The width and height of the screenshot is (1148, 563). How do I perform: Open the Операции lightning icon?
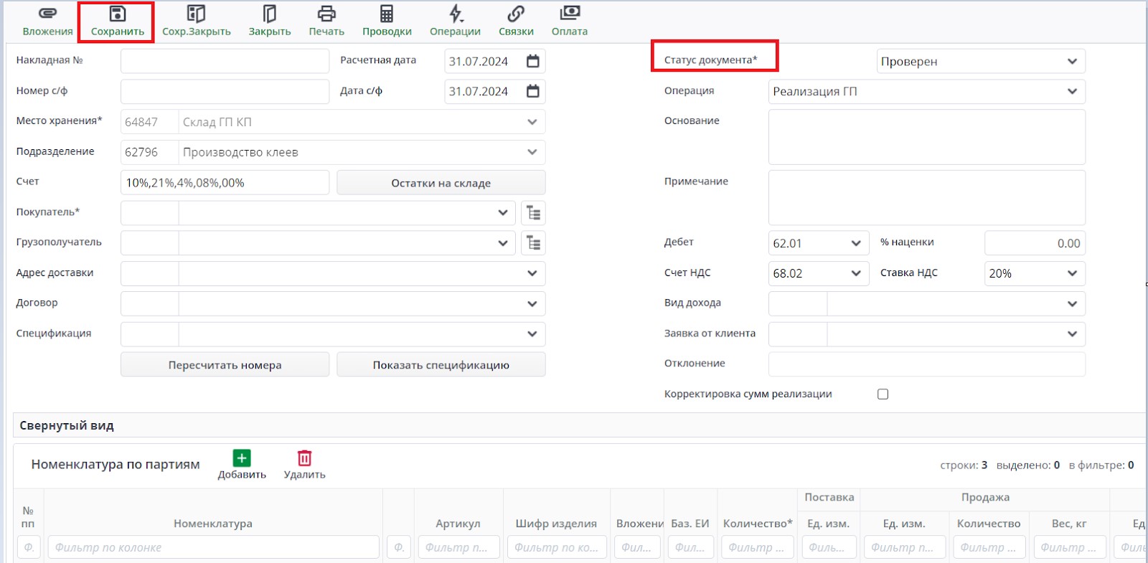[455, 14]
